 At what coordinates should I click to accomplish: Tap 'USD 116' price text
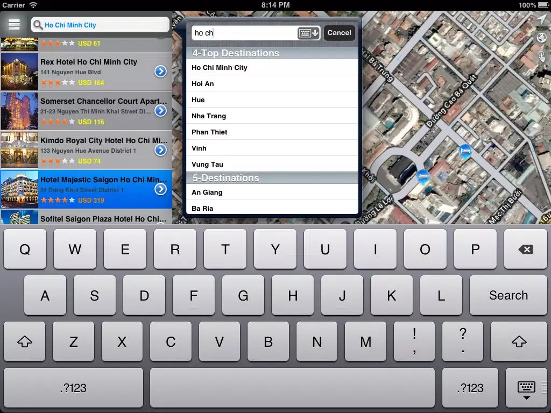[x=91, y=122]
